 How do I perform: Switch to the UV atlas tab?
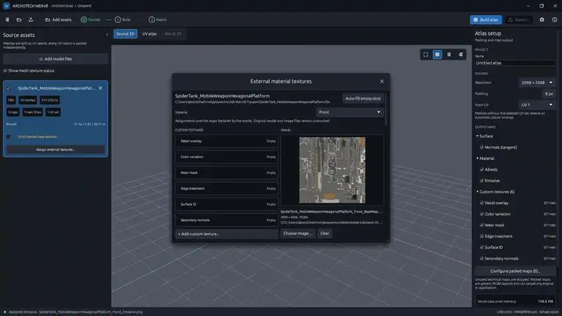150,34
